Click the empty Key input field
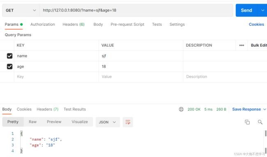 coord(56,77)
